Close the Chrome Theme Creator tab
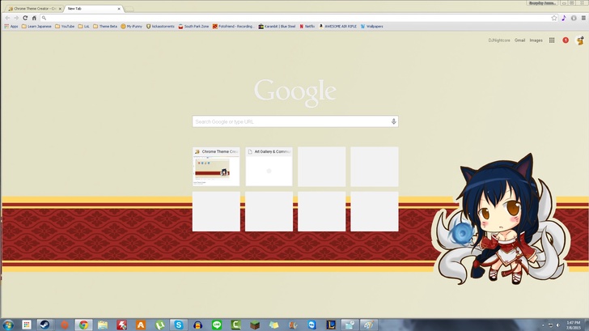The height and width of the screenshot is (331, 589). [x=60, y=9]
